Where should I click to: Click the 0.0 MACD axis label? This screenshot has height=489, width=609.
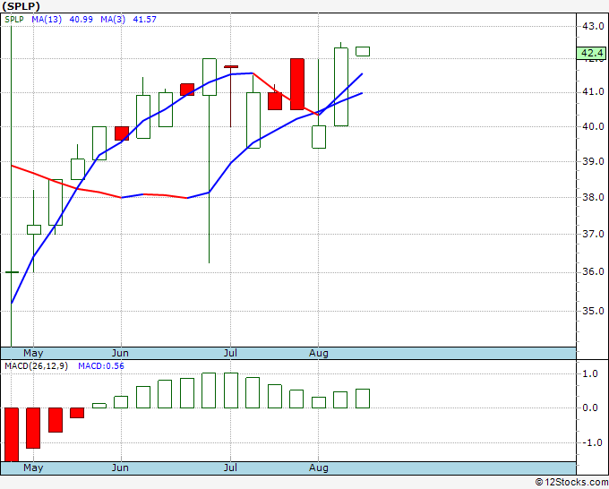coord(590,407)
